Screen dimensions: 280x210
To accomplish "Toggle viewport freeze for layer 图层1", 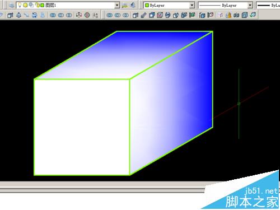I will [x=31, y=5].
